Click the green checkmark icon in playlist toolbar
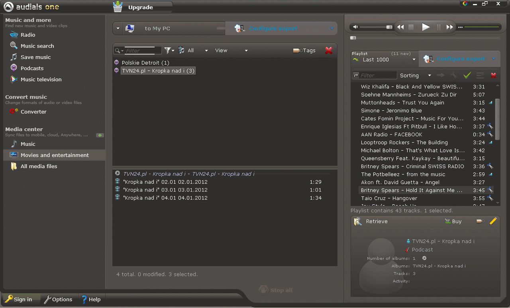This screenshot has width=510, height=308. 467,75
